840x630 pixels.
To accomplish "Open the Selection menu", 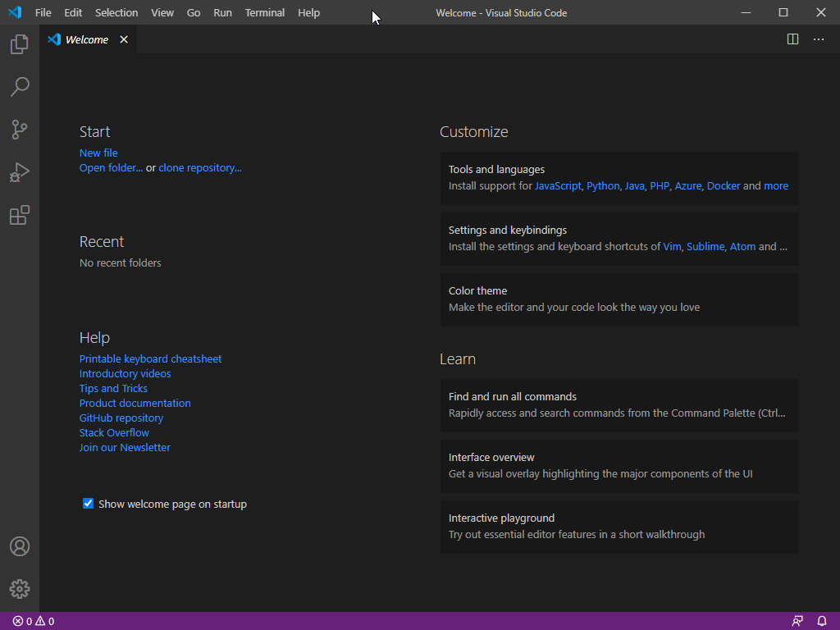I will pos(116,12).
